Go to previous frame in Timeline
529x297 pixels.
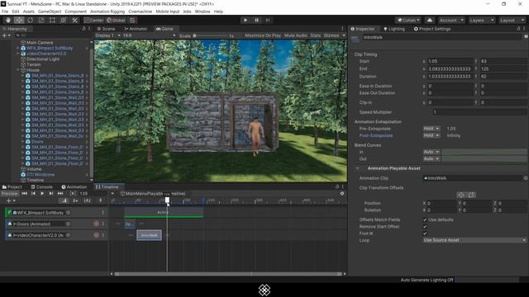click(33, 194)
